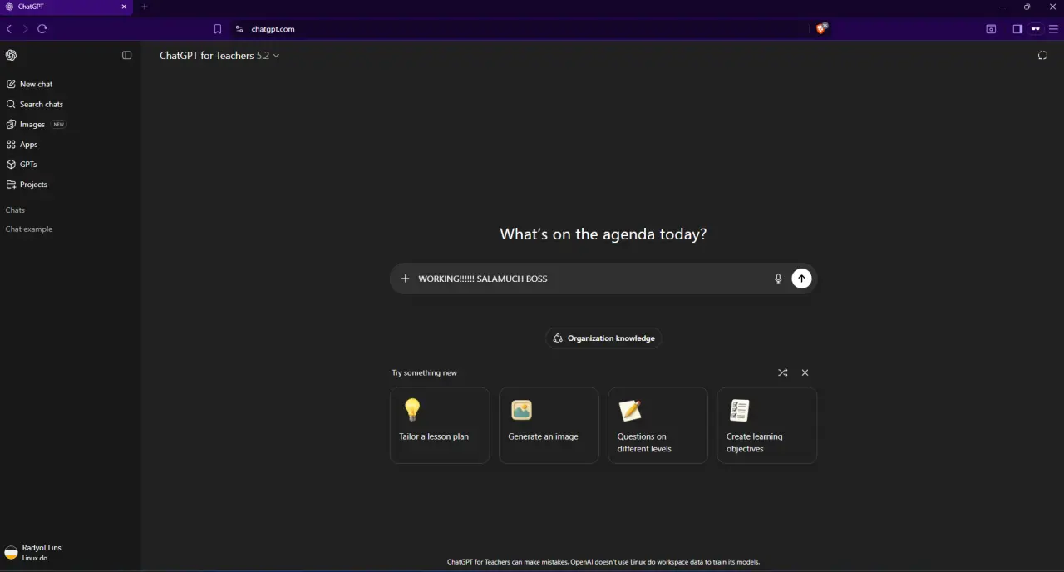Click the browser back arrow
This screenshot has height=572, width=1064.
pyautogui.click(x=9, y=28)
